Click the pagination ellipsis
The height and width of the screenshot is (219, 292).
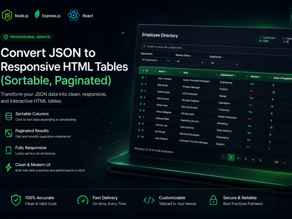pyautogui.click(x=268, y=161)
